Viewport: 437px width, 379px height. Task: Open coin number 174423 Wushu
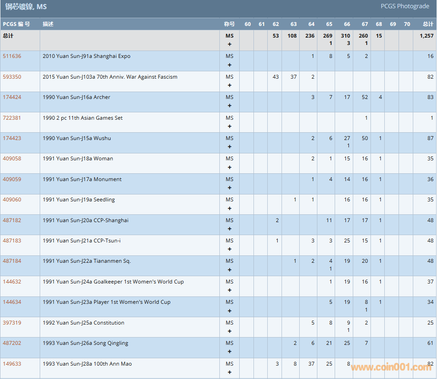pos(12,138)
